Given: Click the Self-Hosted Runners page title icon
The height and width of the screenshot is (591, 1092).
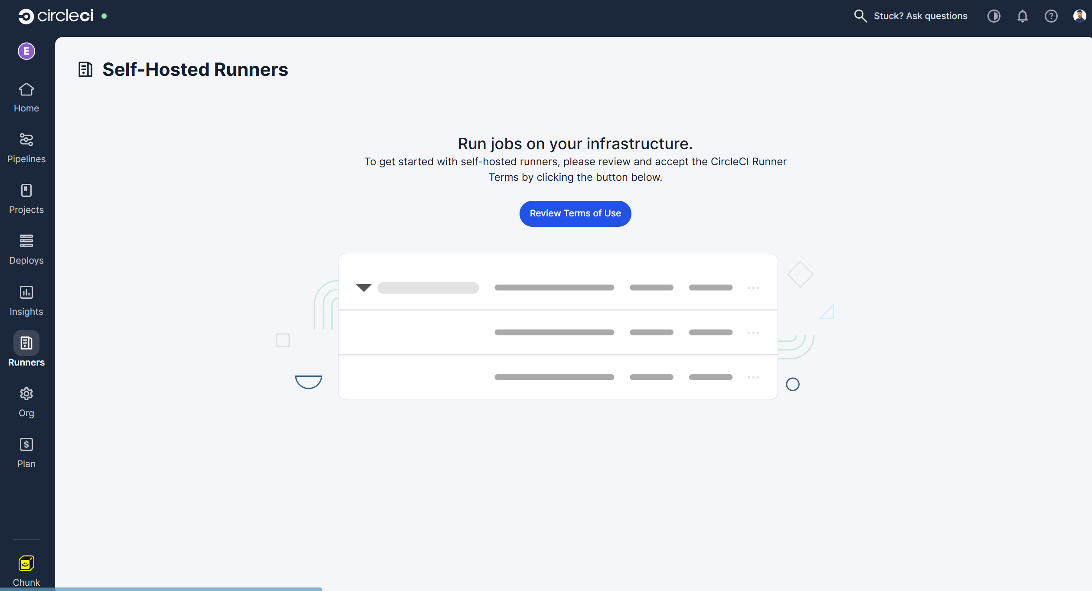Looking at the screenshot, I should click(85, 69).
